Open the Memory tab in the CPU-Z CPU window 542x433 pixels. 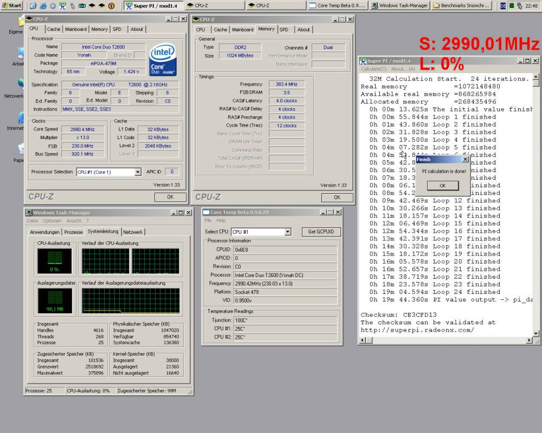coord(100,29)
